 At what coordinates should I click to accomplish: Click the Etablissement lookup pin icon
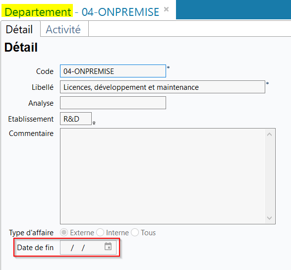click(x=94, y=123)
